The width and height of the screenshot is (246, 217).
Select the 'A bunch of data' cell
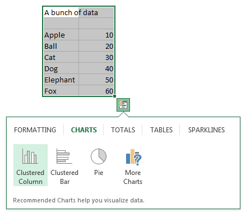point(61,12)
